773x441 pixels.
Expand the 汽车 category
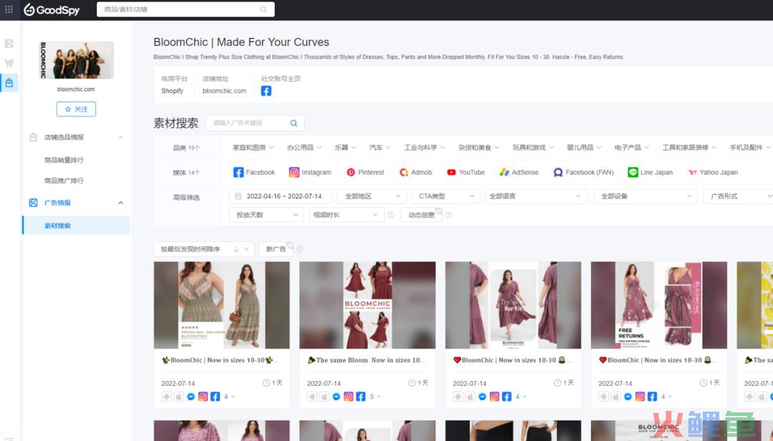[x=380, y=147]
